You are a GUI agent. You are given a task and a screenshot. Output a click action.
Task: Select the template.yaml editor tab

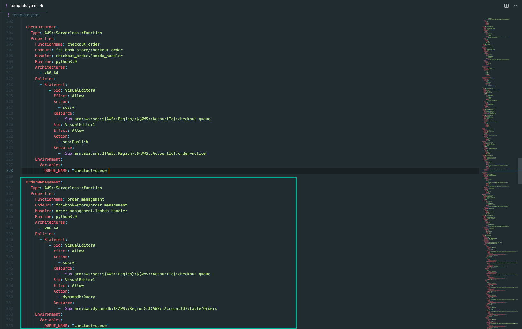click(x=23, y=5)
